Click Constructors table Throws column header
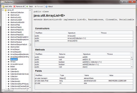Screen dimensions: 137x93 pos(116,33)
